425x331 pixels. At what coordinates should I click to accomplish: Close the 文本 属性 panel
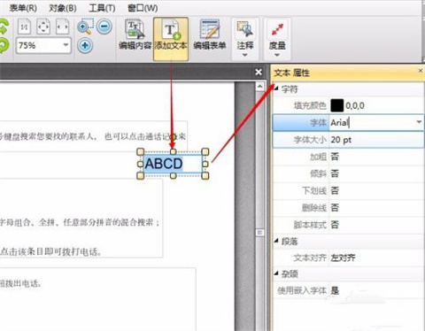coord(421,71)
